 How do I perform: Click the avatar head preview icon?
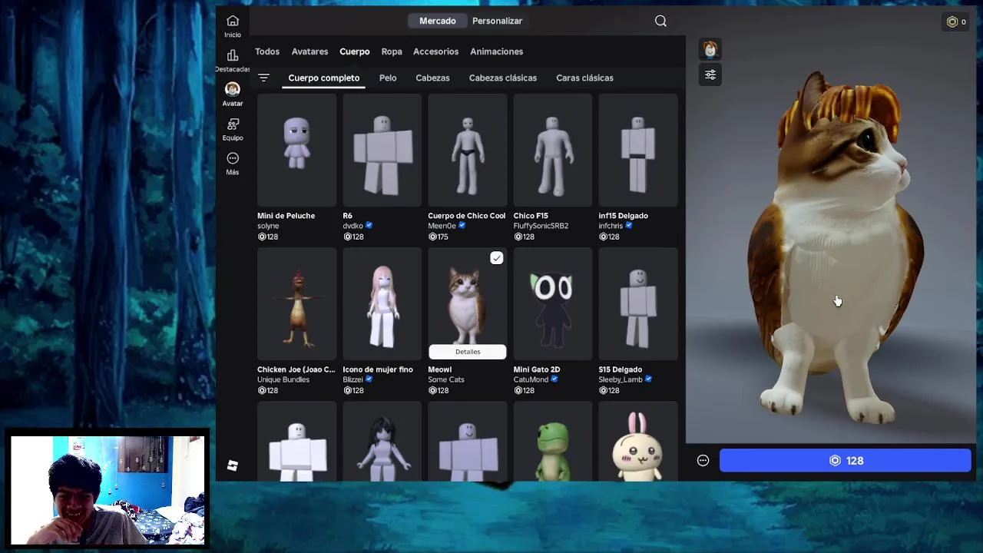[x=710, y=50]
